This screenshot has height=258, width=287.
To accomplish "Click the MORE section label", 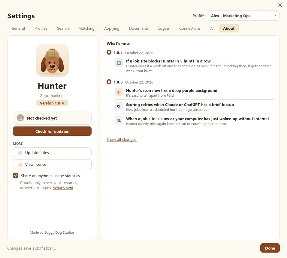I will pyautogui.click(x=18, y=144).
